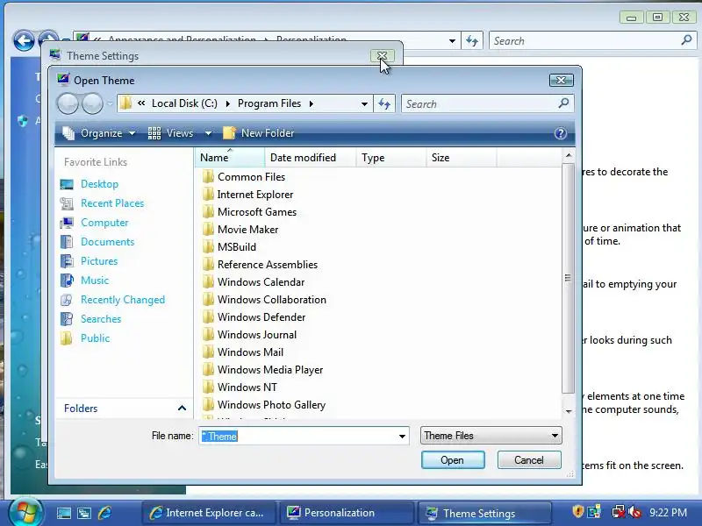Select the Public folder icon in favorites
The height and width of the screenshot is (526, 702).
[x=67, y=338]
